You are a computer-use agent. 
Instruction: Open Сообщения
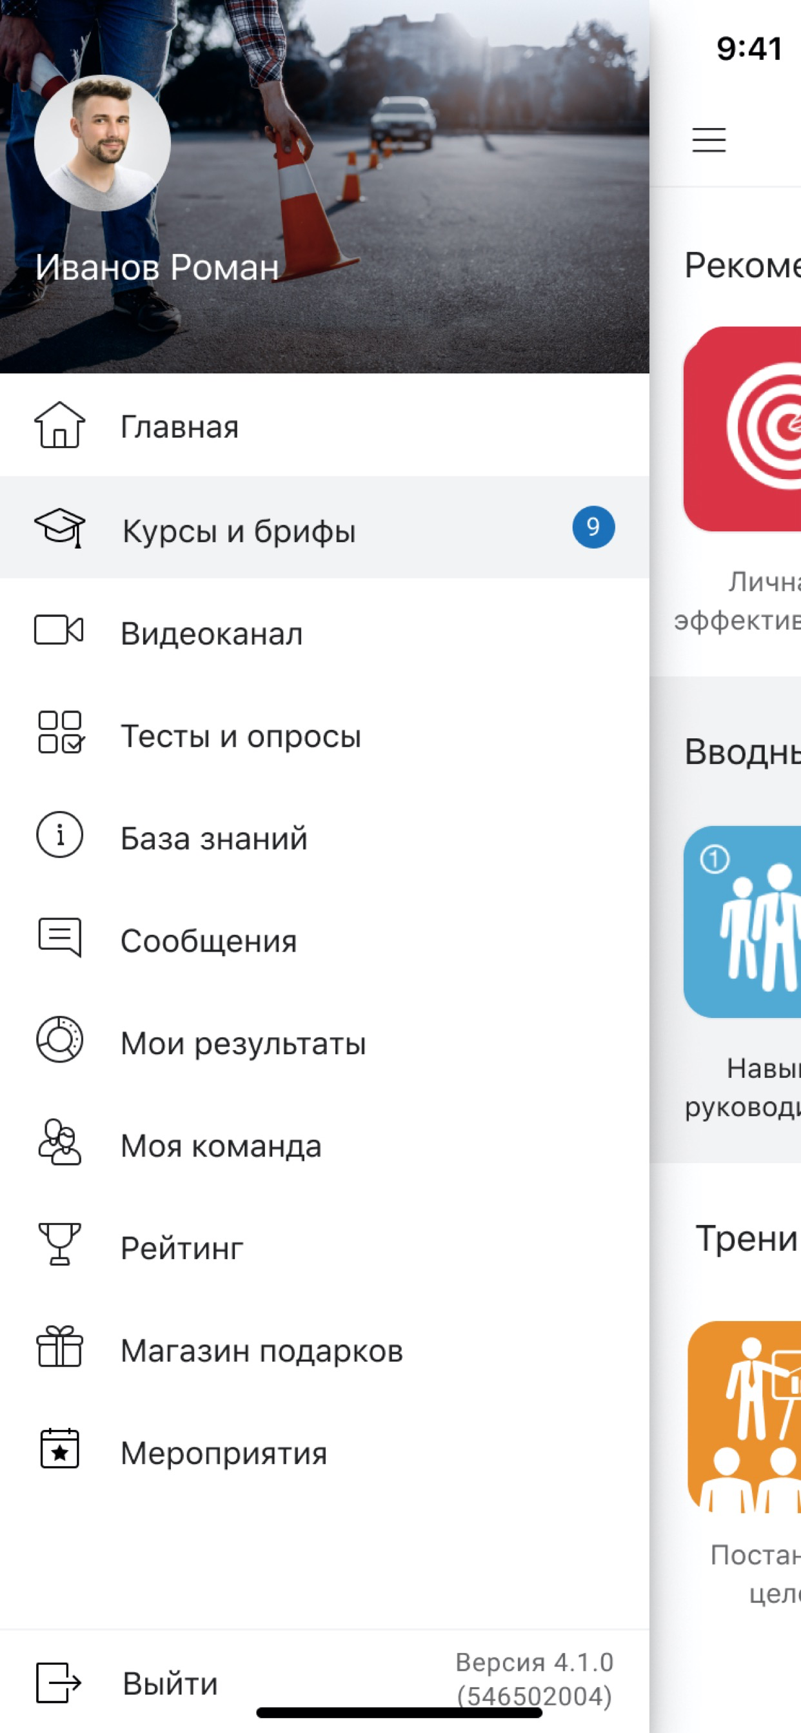tap(324, 937)
